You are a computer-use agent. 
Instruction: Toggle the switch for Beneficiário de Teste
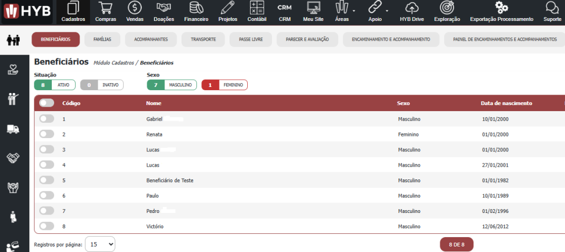[x=47, y=180]
